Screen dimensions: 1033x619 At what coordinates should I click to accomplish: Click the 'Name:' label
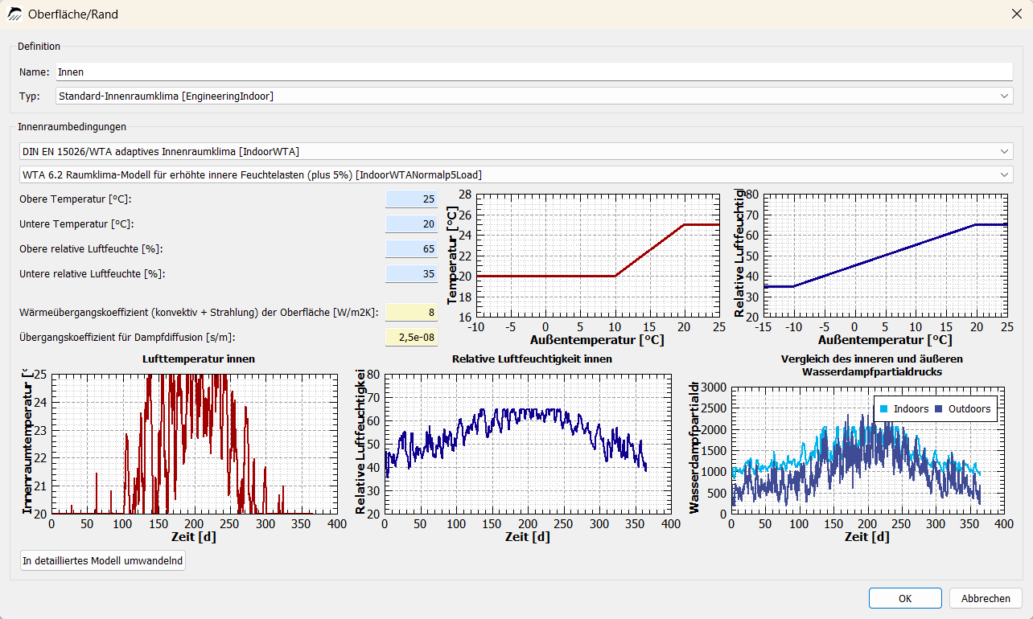35,72
